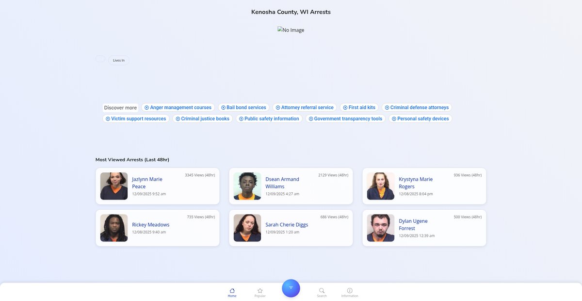Click plus icon beside Government transparency tools

coord(311,119)
